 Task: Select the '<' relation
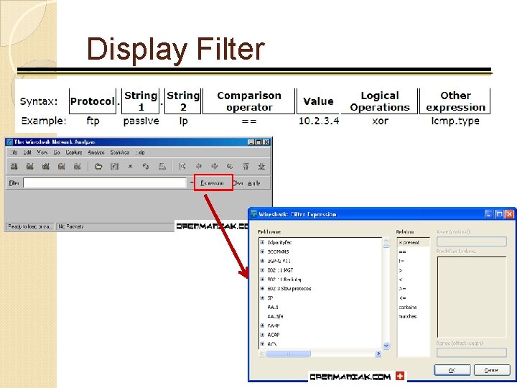click(401, 280)
